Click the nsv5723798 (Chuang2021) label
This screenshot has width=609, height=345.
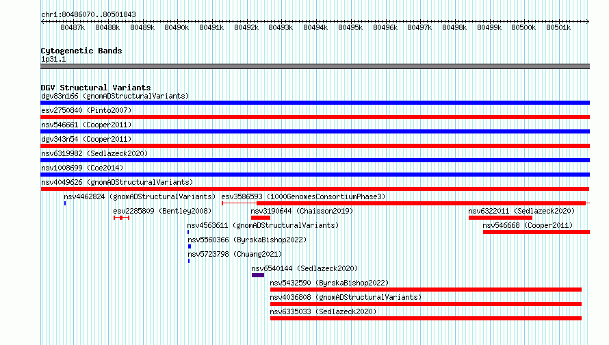pos(235,254)
